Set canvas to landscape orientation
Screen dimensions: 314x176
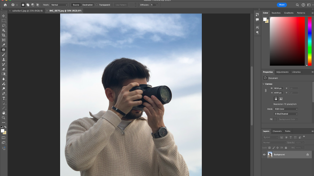click(281, 99)
